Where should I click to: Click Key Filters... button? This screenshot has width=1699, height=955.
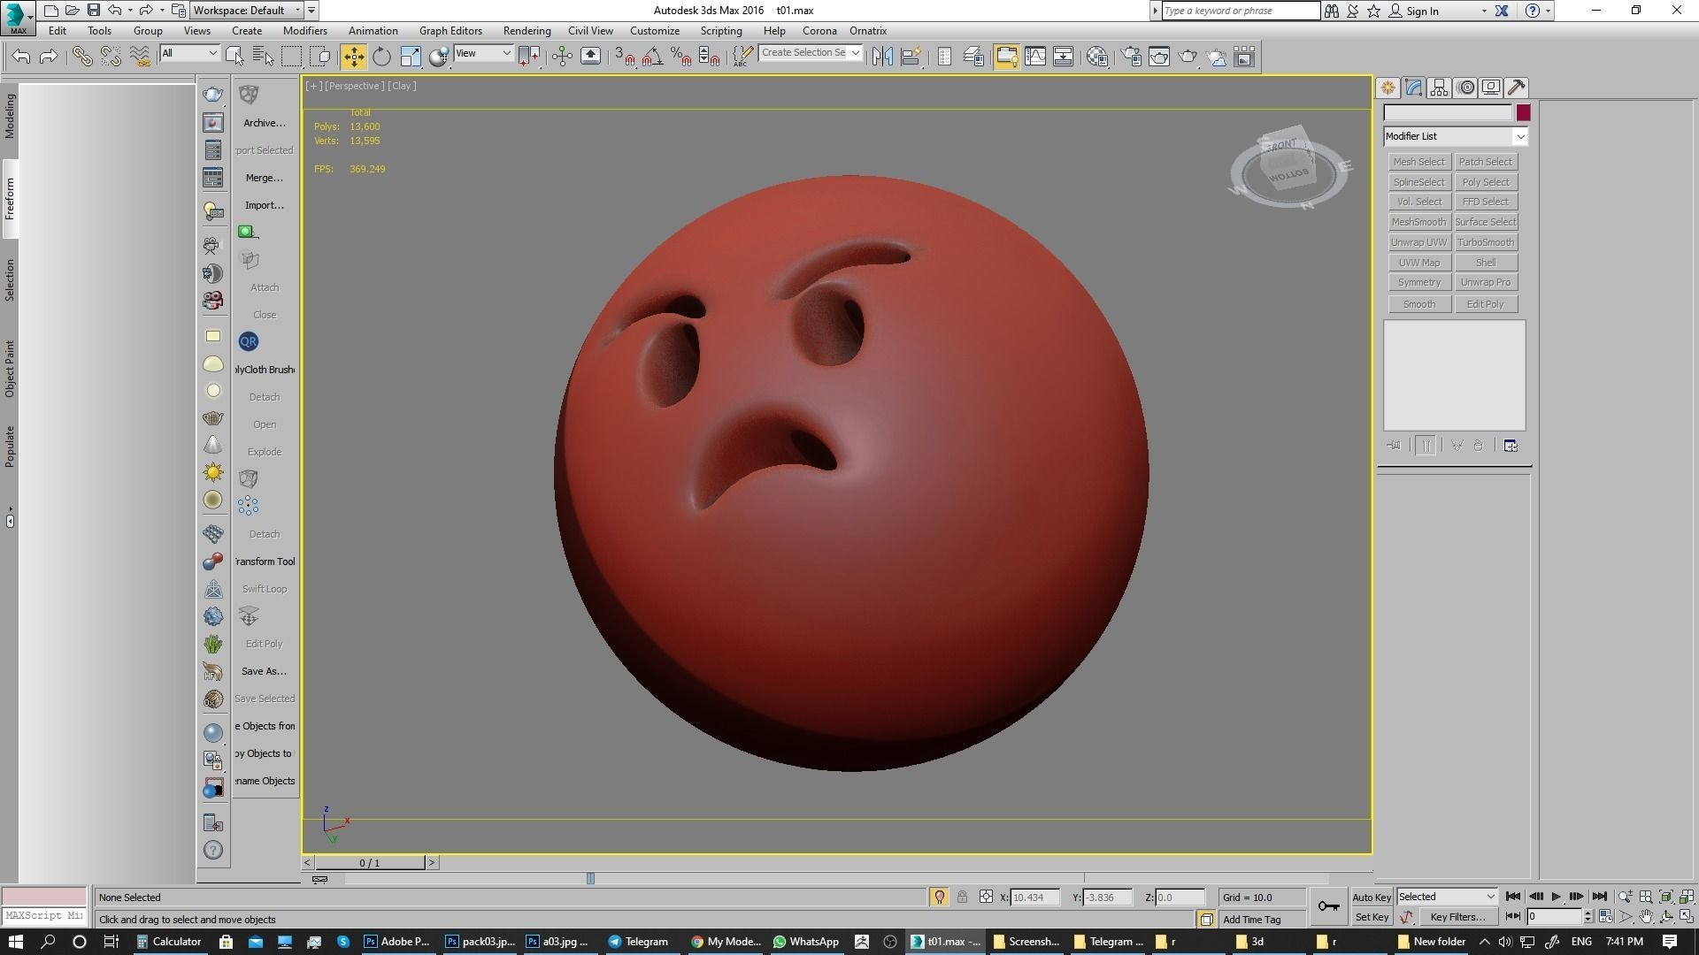click(x=1457, y=917)
